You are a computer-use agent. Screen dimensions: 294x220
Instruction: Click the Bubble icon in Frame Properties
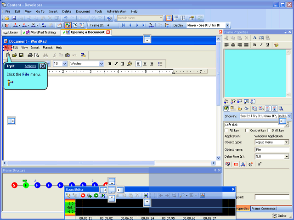pos(226,109)
